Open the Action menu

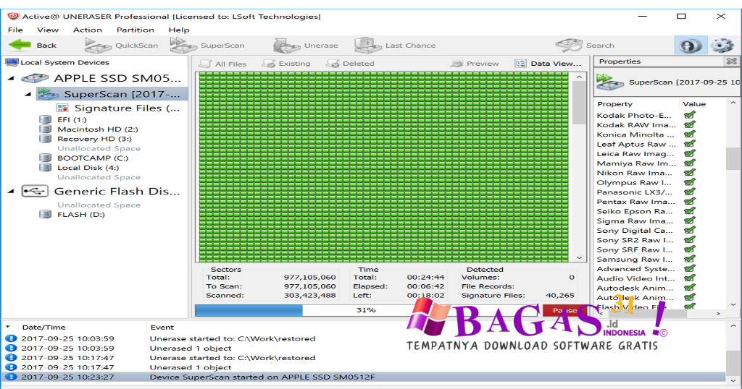(x=88, y=30)
